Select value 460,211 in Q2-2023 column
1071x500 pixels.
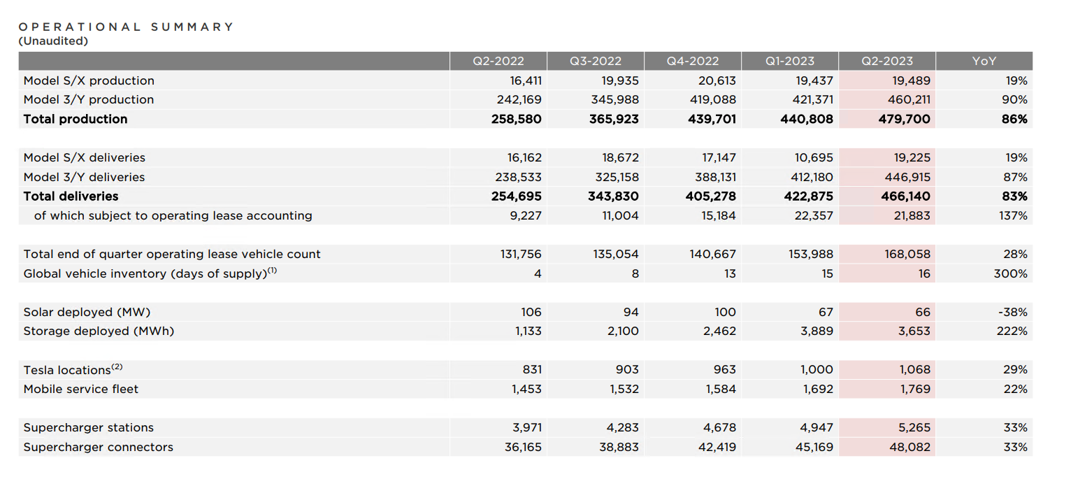(x=909, y=99)
